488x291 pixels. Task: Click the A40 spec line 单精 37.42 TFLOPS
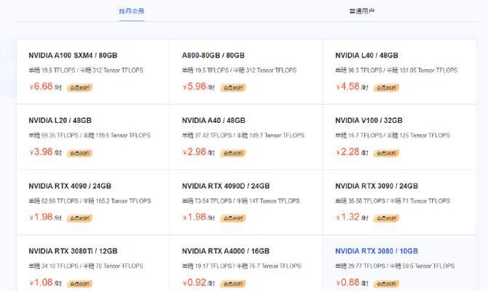pos(207,135)
